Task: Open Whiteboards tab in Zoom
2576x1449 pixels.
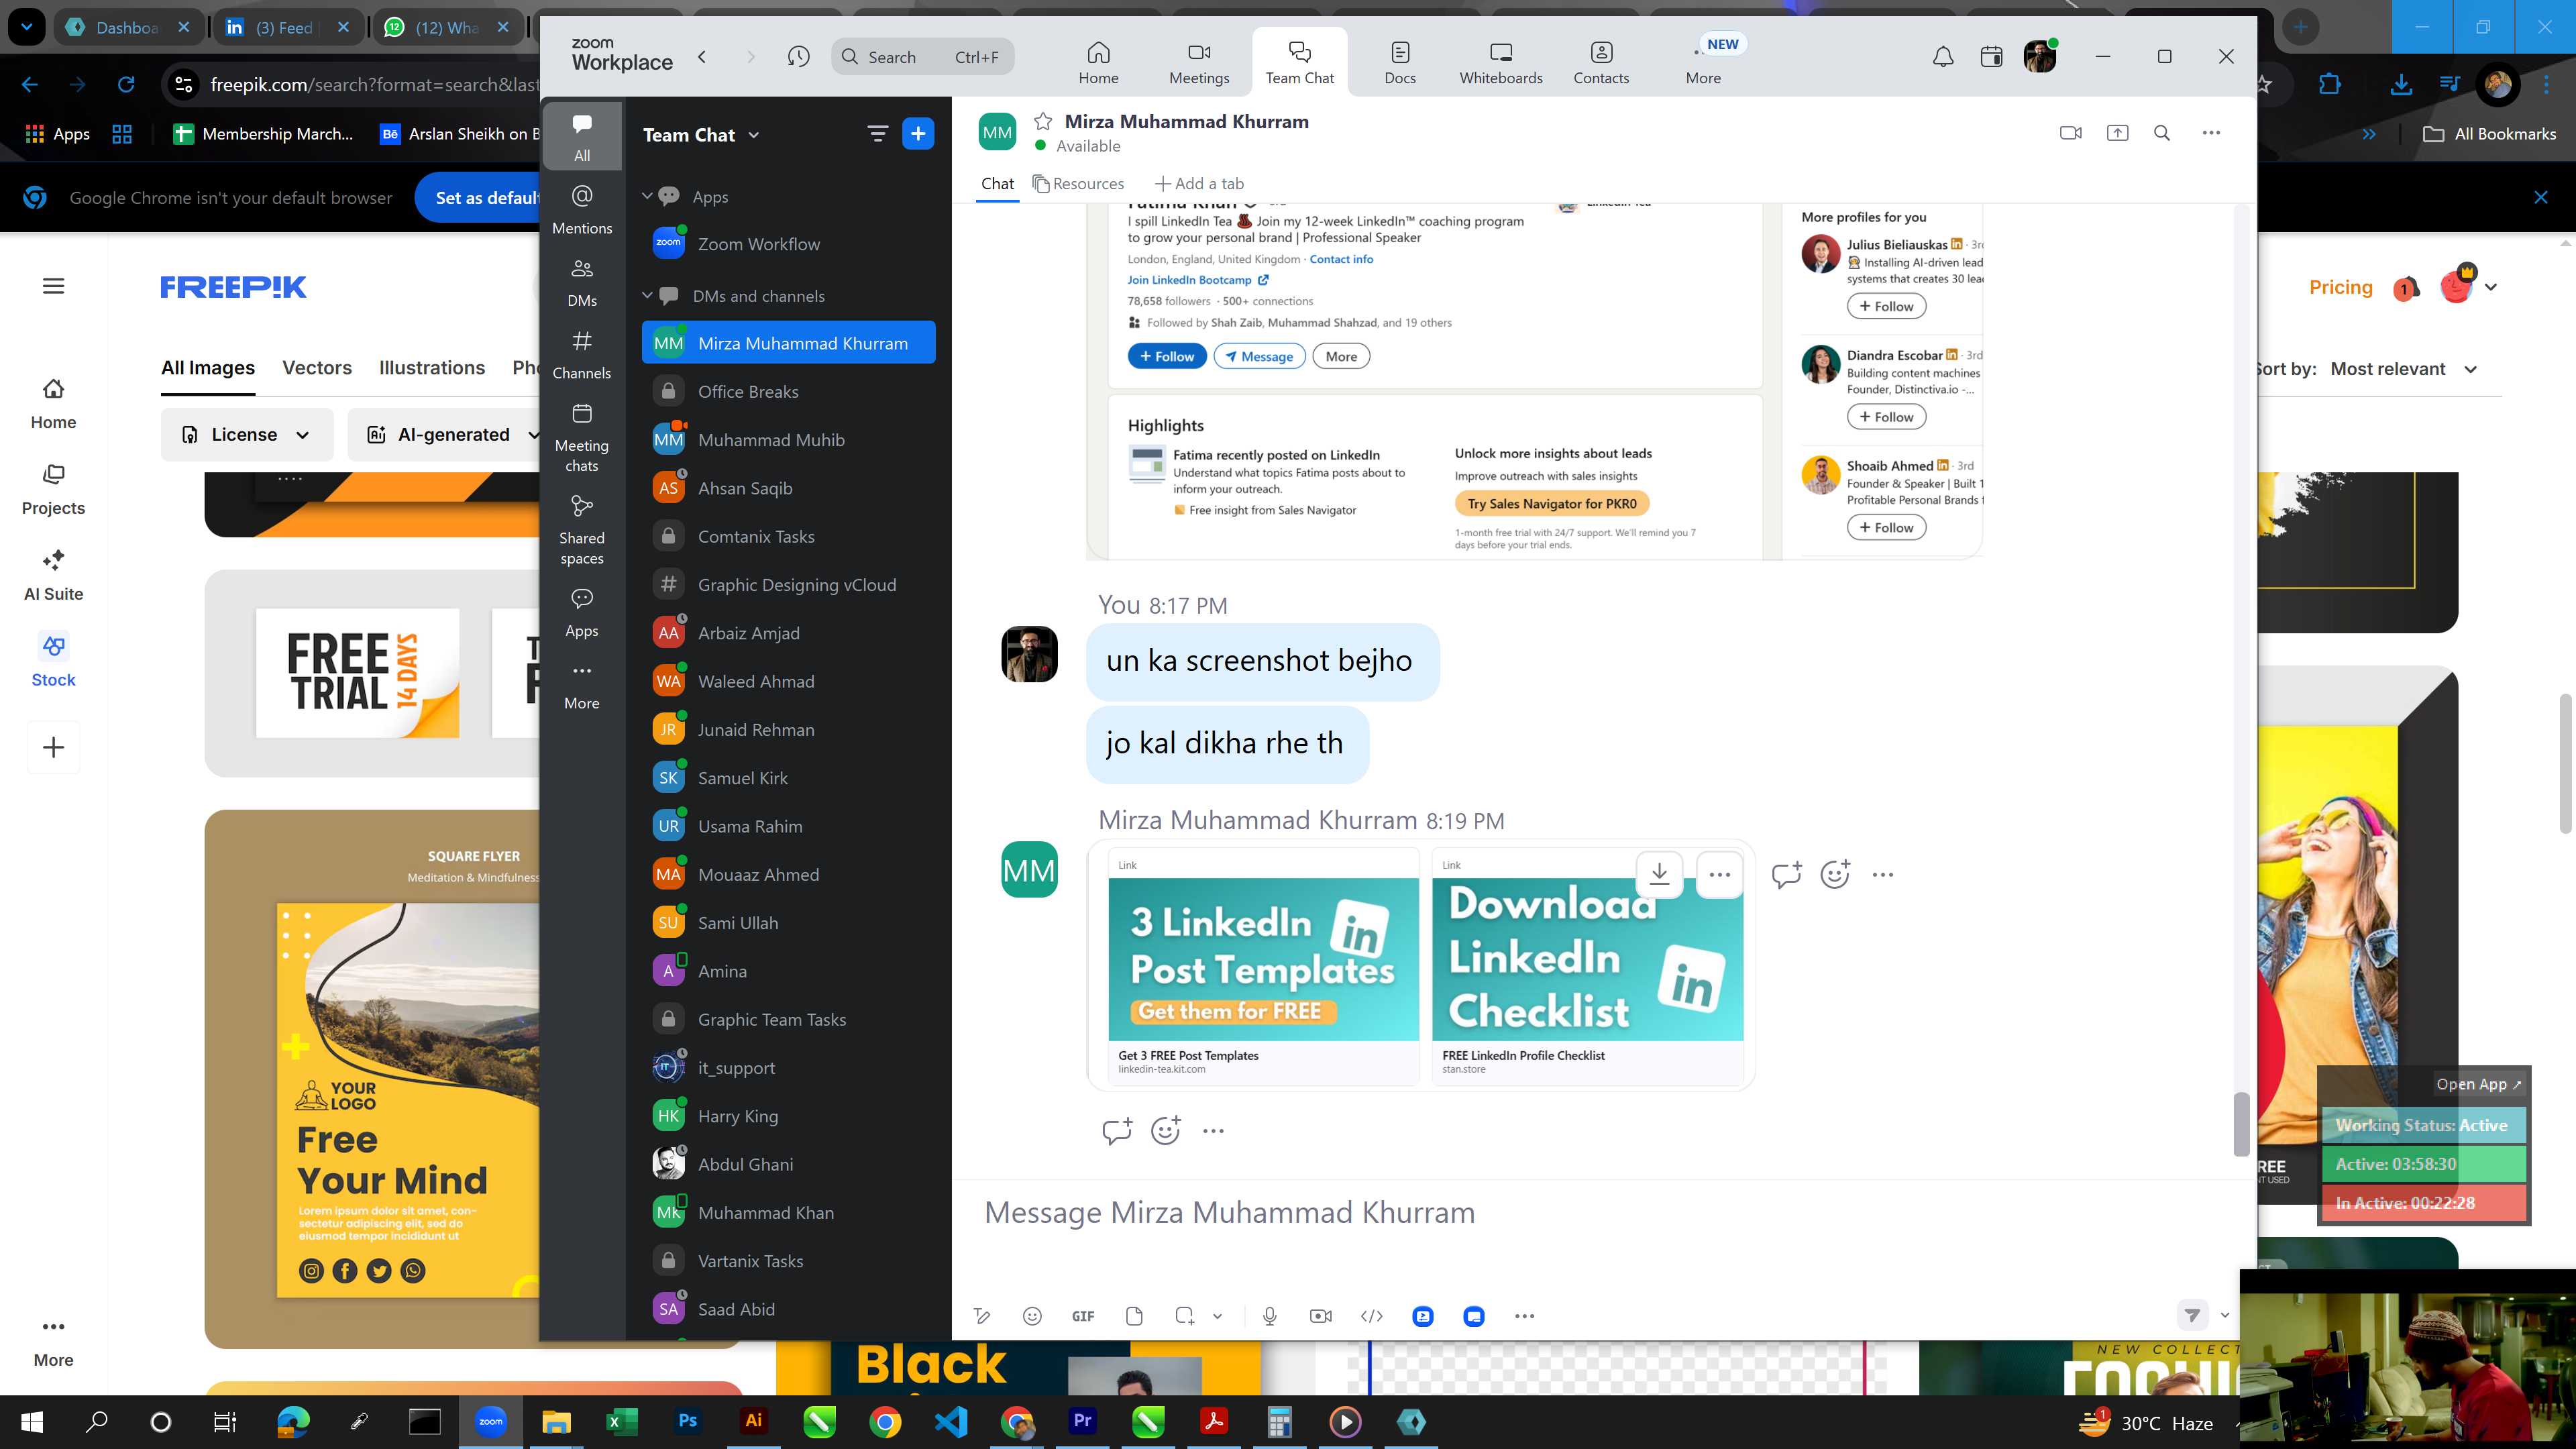Action: pyautogui.click(x=1500, y=62)
